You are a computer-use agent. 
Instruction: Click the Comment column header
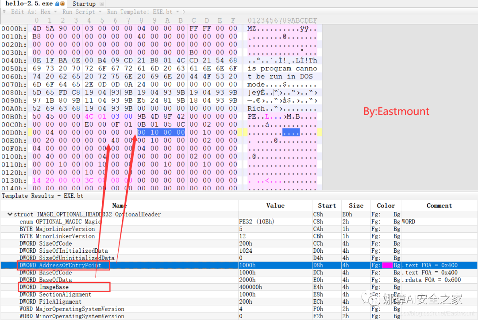439,205
